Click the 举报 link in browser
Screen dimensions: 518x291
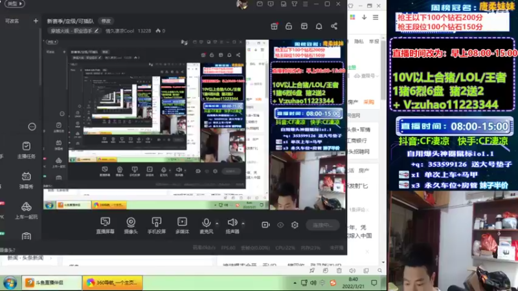point(374,41)
